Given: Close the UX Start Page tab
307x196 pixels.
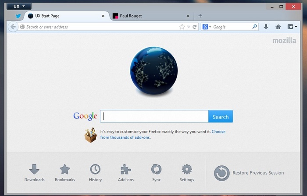Looking at the screenshot, I should [x=103, y=16].
